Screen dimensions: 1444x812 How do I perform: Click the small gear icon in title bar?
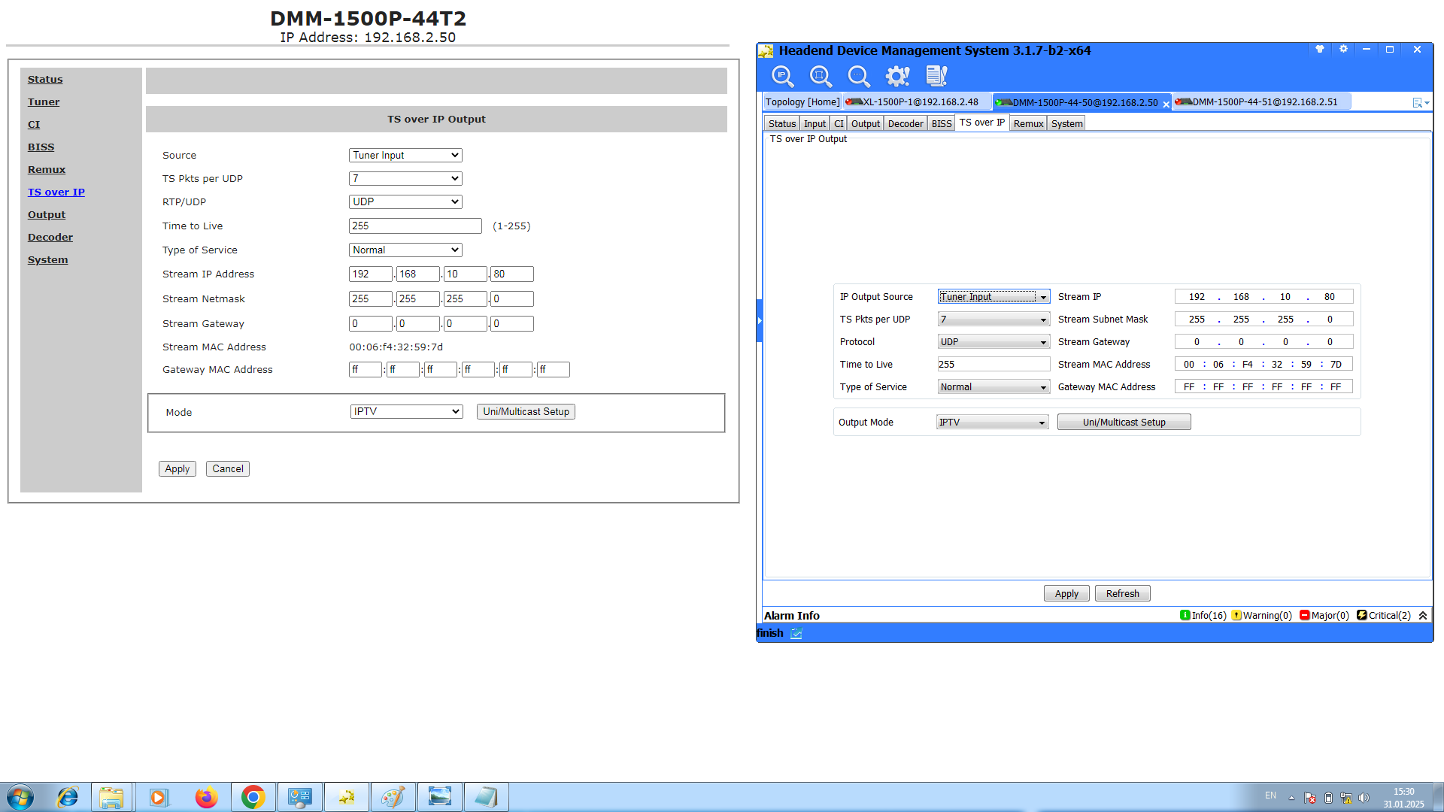tap(1343, 50)
